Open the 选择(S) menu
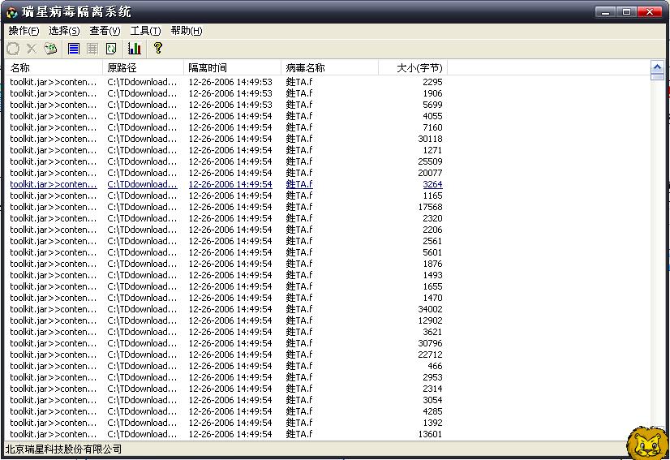 (64, 31)
